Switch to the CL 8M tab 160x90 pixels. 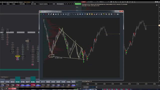(14, 88)
